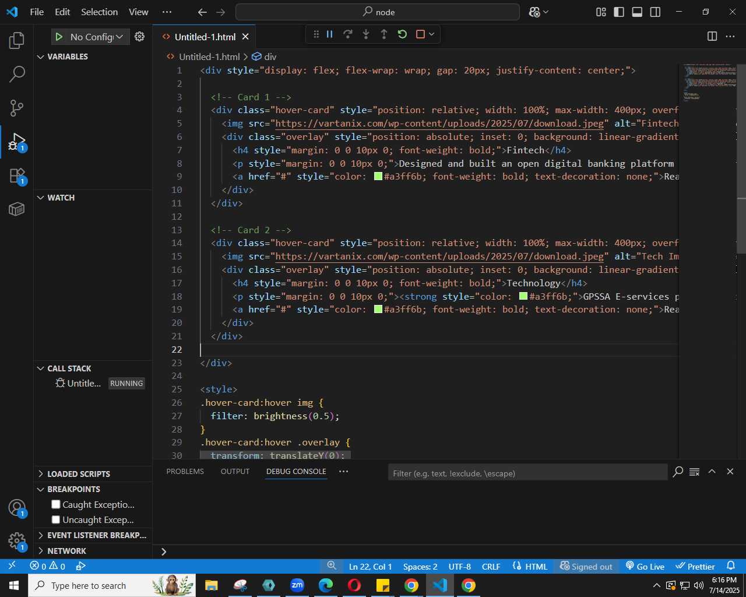Screen dimensions: 746x597
Task: Change CRLF end of line sequence
Action: [491, 566]
